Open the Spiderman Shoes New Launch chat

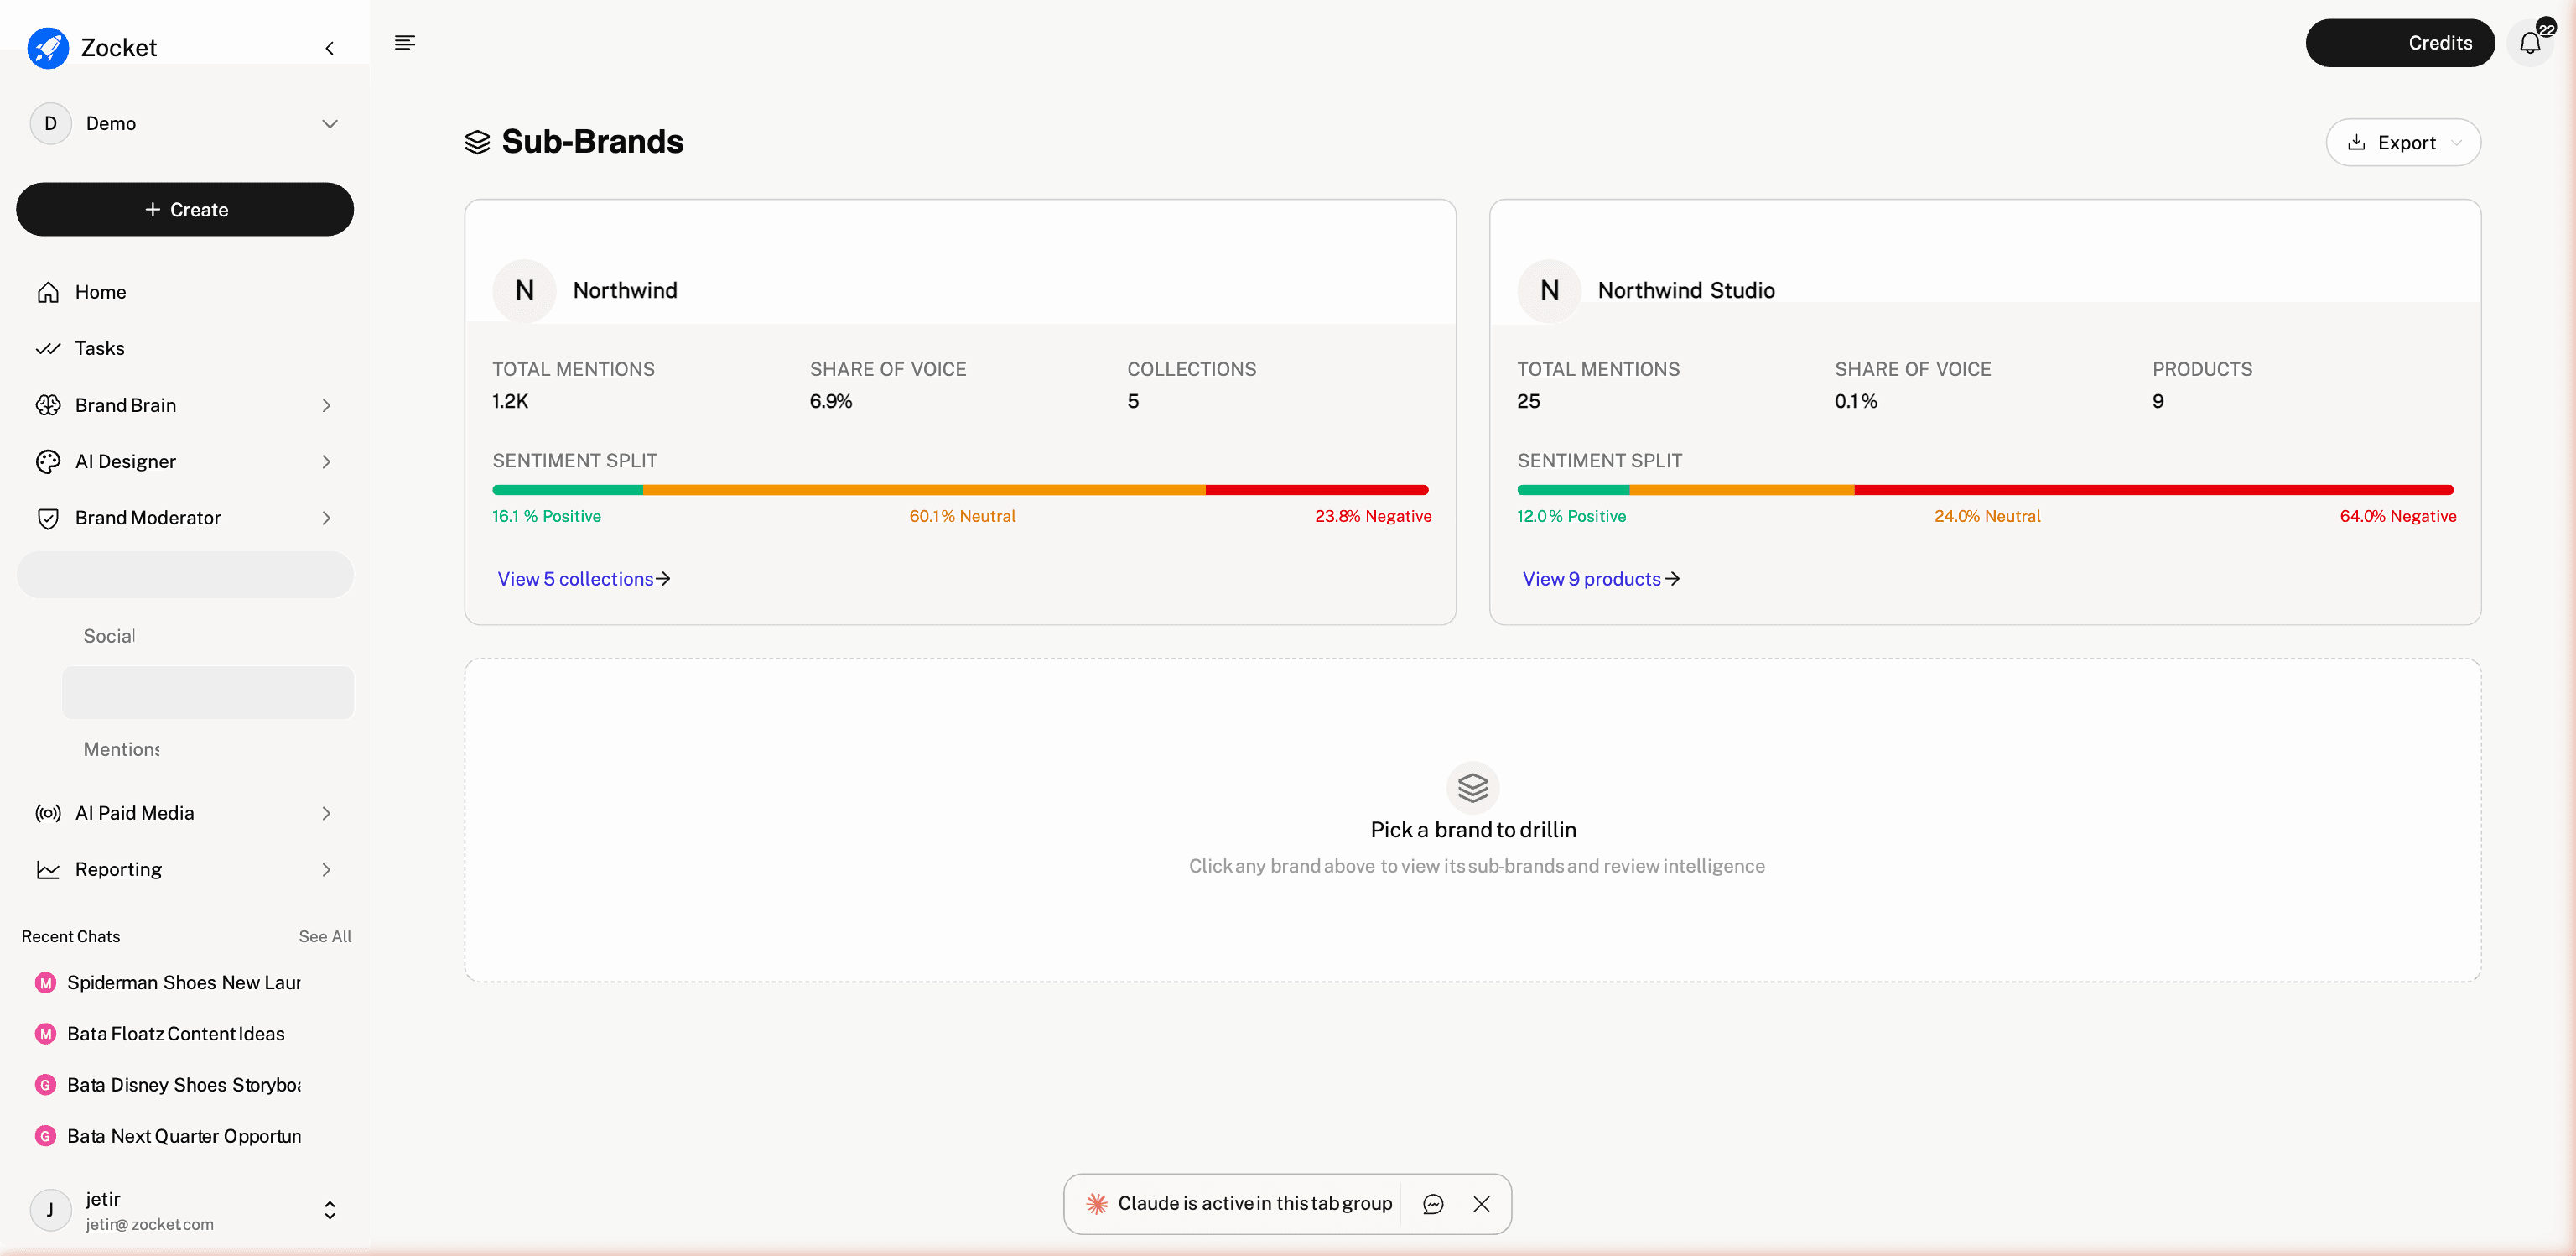coord(184,982)
